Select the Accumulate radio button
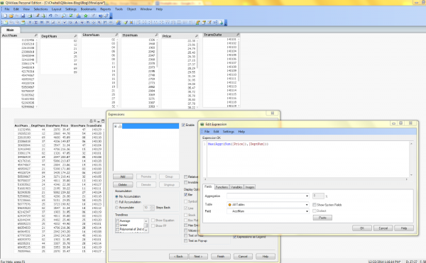This screenshot has width=426, height=263. pyautogui.click(x=116, y=208)
